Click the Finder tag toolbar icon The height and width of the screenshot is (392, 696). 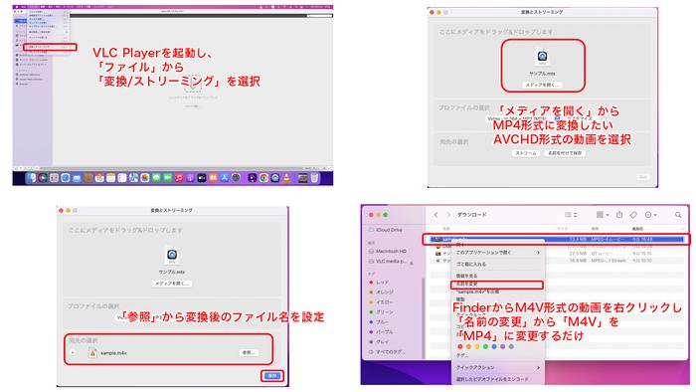[633, 215]
